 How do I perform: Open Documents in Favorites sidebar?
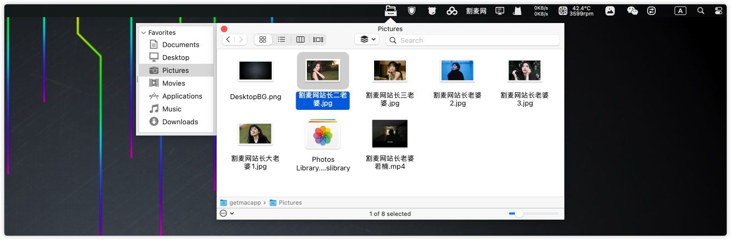[x=176, y=44]
